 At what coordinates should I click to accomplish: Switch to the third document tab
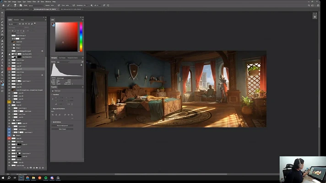[71, 9]
